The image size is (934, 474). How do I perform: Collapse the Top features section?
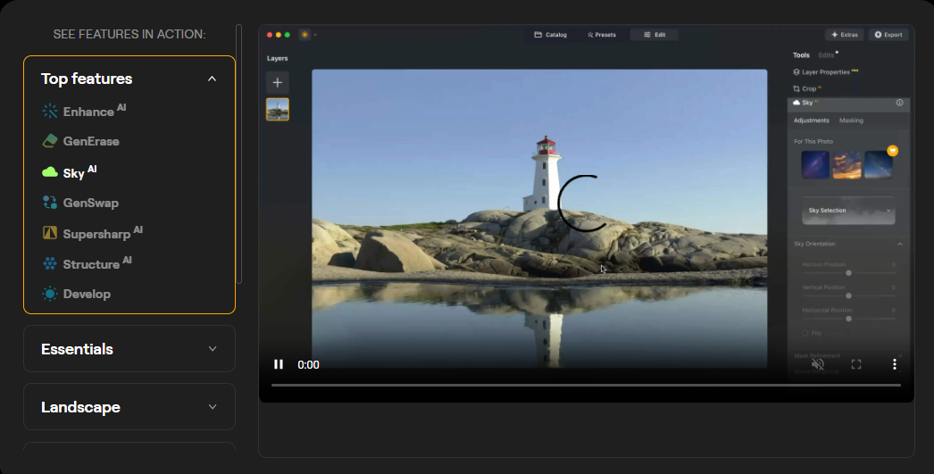pos(212,79)
